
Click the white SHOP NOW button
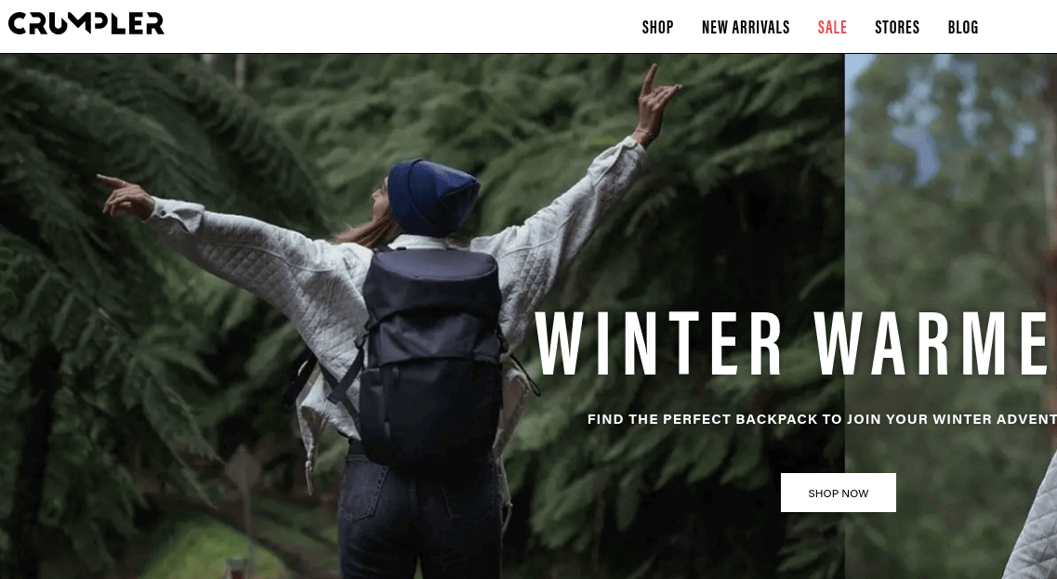click(x=838, y=493)
